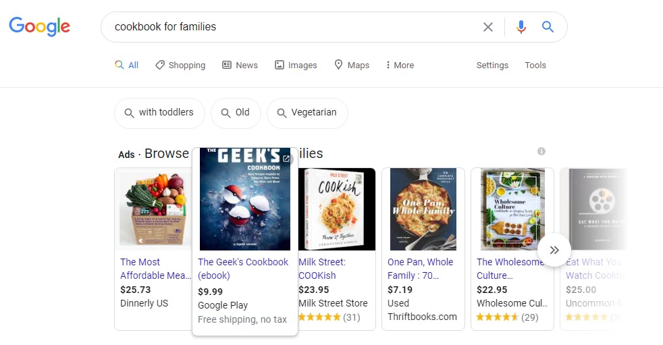Viewport: 663px width, 345px height.
Task: Refine search with 'with toddlers' chip
Action: tap(159, 113)
